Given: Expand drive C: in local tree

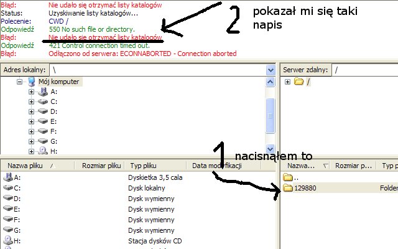Looking at the screenshot, I should pos(31,101).
